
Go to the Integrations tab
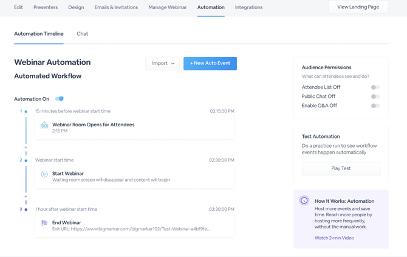[248, 7]
